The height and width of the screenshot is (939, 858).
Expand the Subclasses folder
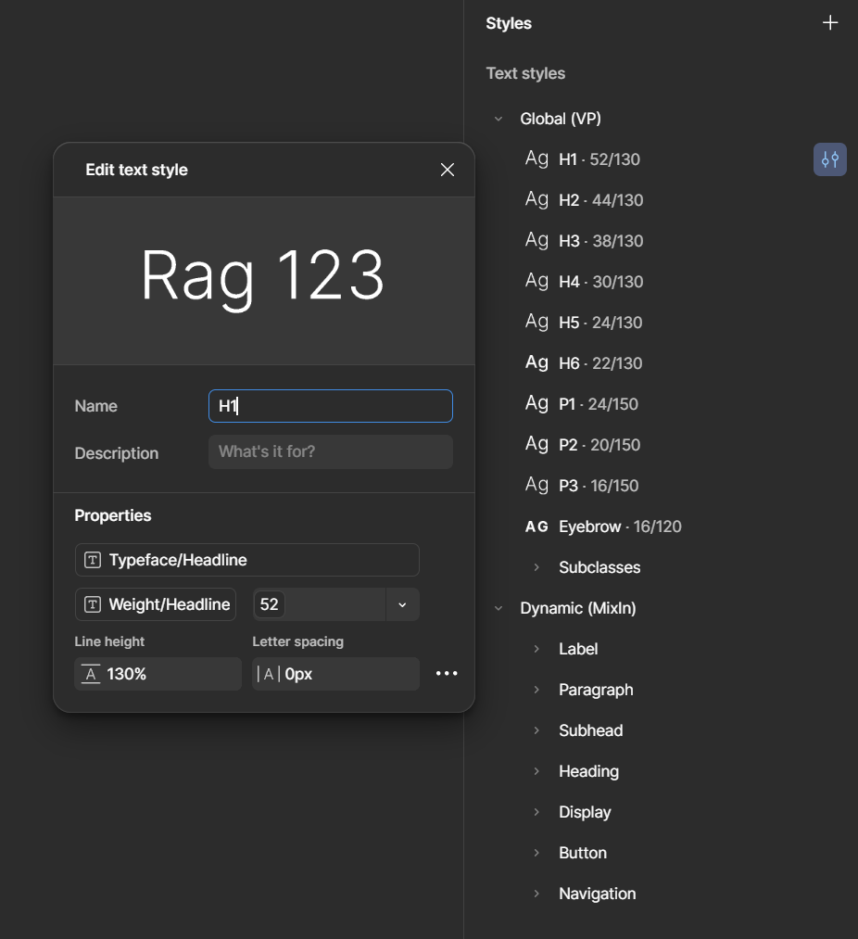tap(536, 567)
